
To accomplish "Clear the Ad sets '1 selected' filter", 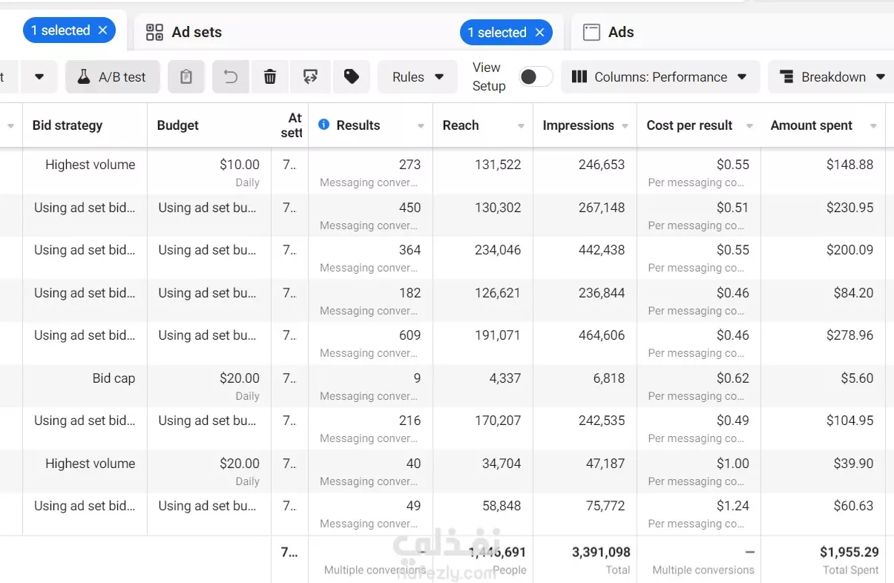I will pos(539,33).
